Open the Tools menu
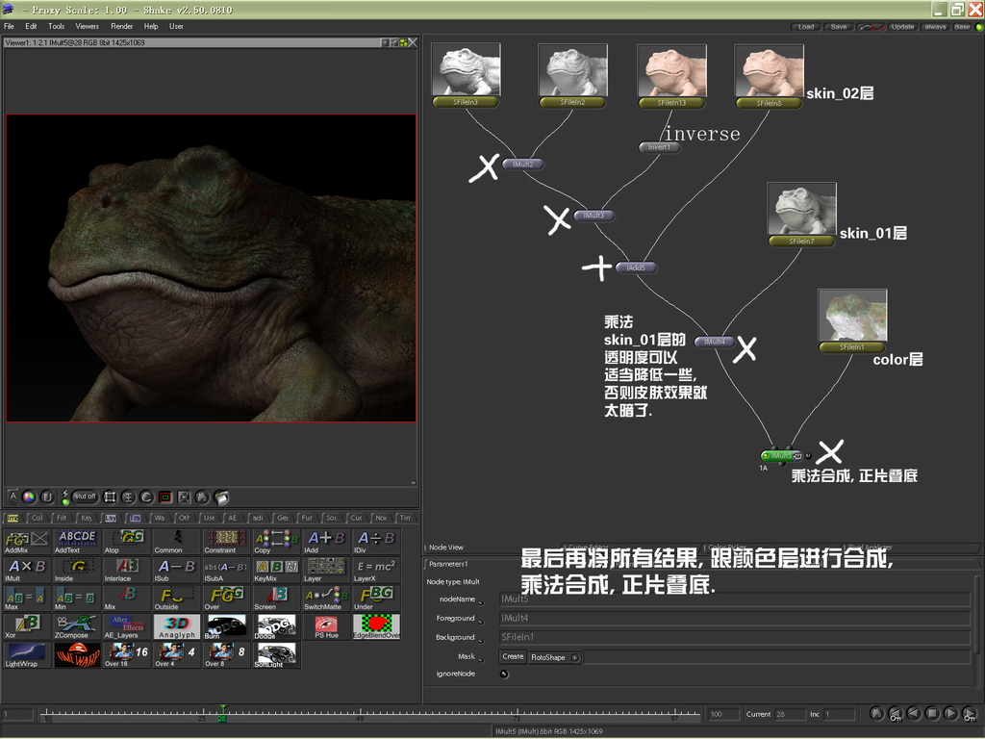The height and width of the screenshot is (739, 985). 57,26
